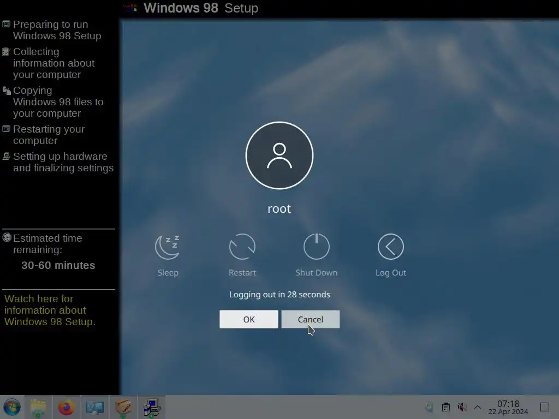The height and width of the screenshot is (419, 559).
Task: Click the tray icon left of clipboard
Action: (x=429, y=407)
